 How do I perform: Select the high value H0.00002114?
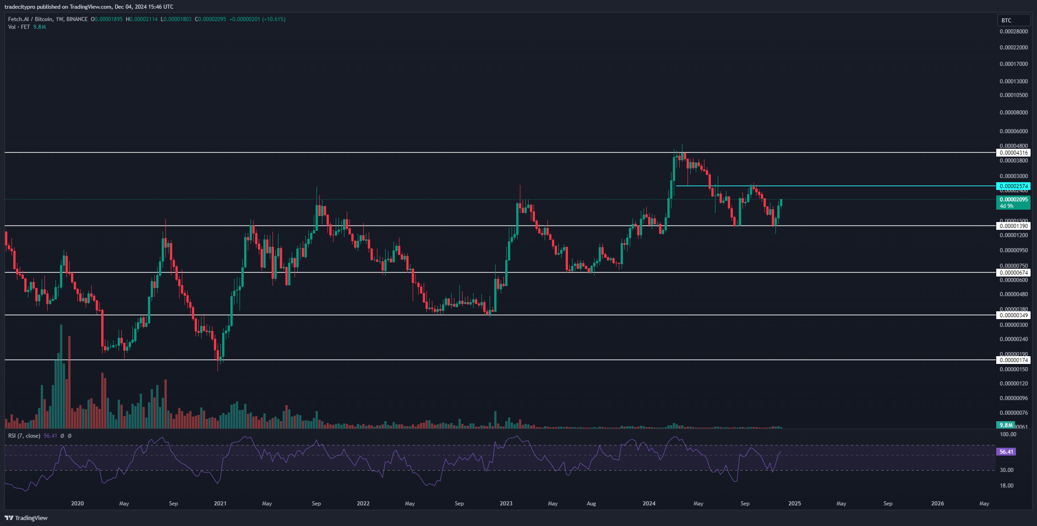(142, 19)
